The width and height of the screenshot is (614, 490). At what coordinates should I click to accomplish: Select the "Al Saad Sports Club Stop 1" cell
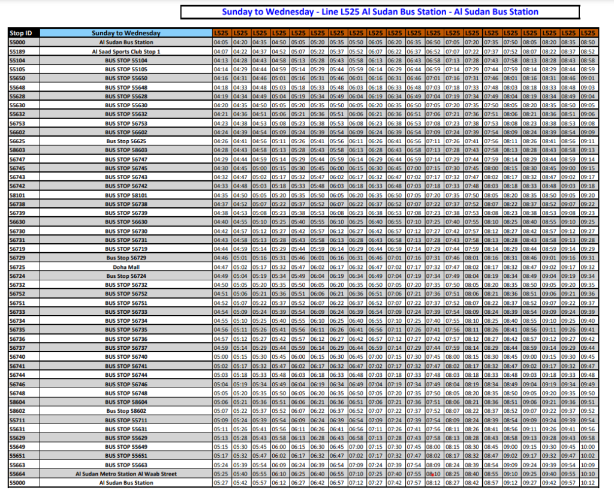(x=126, y=52)
